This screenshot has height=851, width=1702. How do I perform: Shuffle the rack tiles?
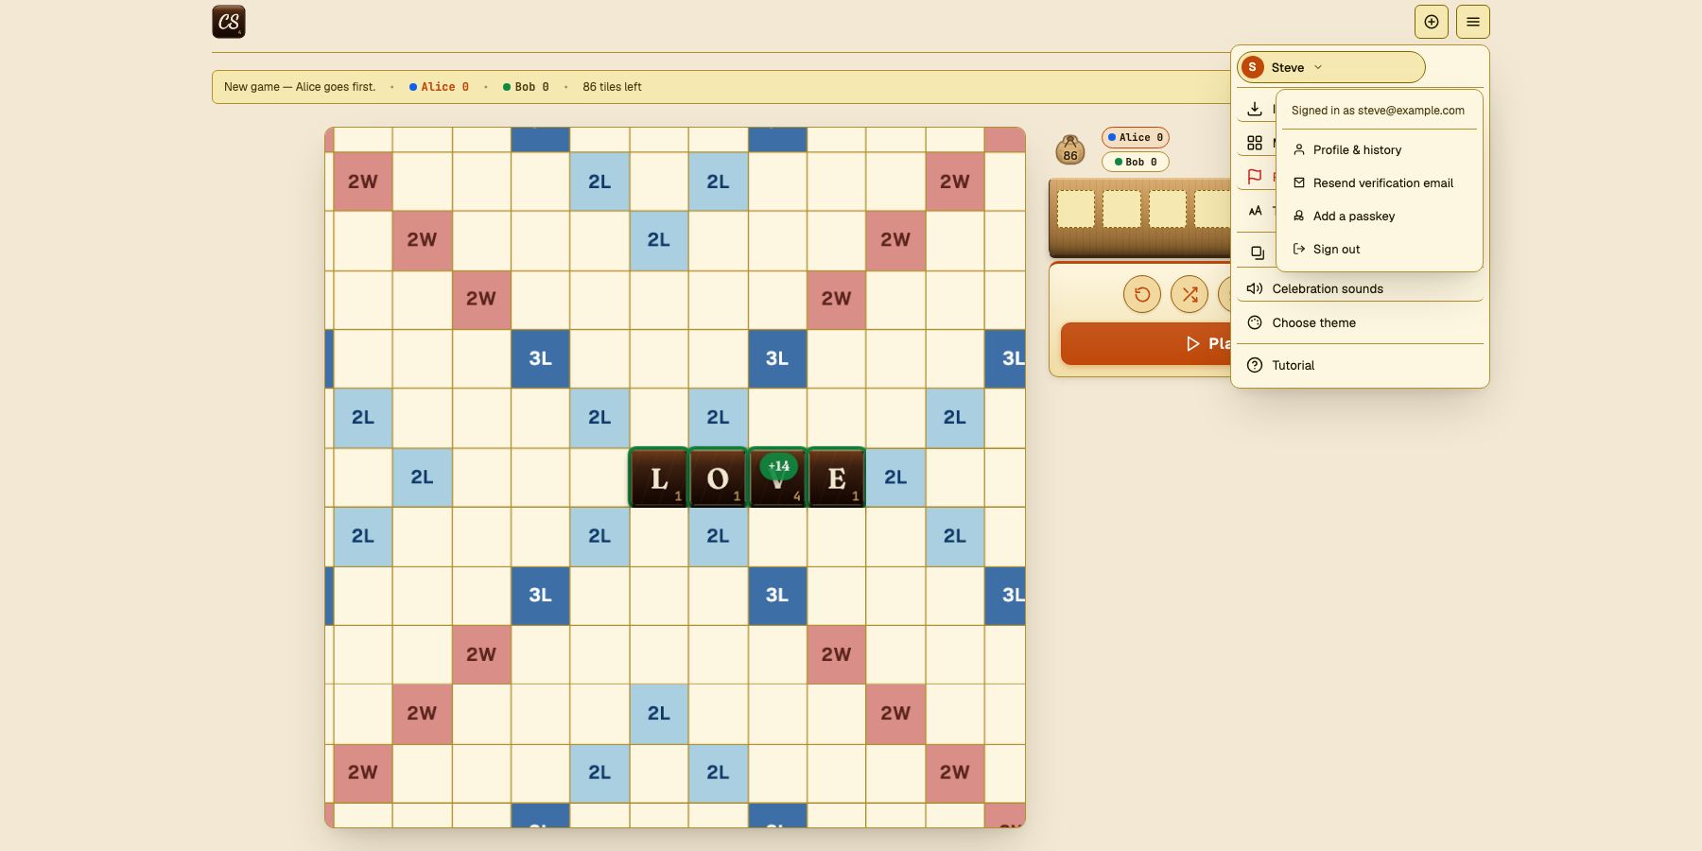(1190, 294)
